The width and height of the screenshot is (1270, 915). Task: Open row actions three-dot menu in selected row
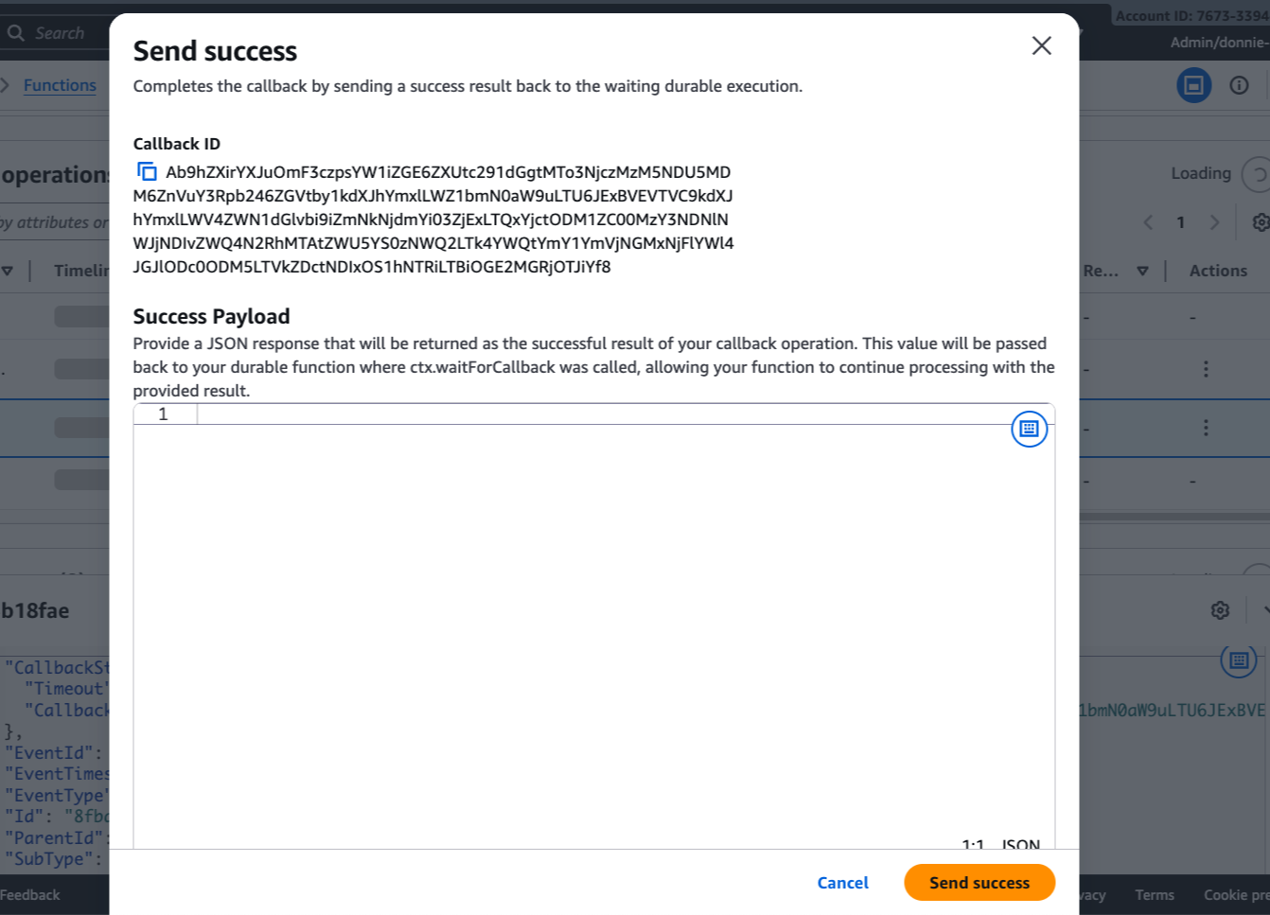click(x=1206, y=428)
